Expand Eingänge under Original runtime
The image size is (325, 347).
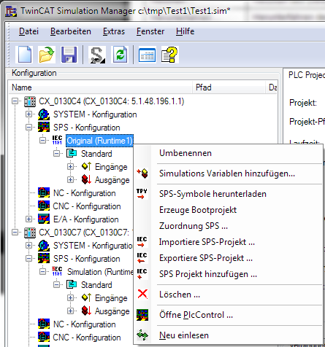point(71,167)
